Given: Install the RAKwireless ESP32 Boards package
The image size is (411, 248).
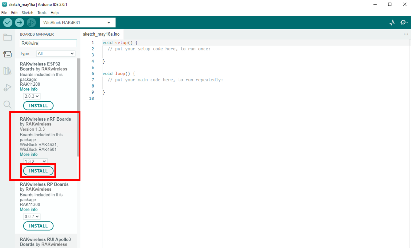Looking at the screenshot, I should [x=38, y=106].
